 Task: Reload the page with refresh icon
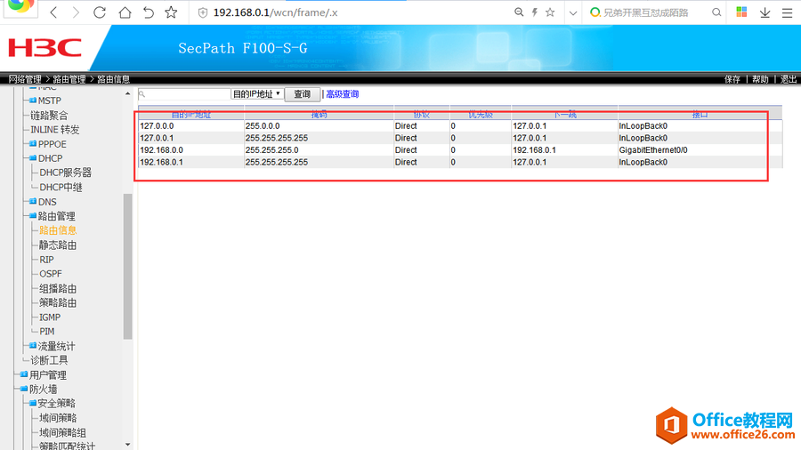click(100, 12)
